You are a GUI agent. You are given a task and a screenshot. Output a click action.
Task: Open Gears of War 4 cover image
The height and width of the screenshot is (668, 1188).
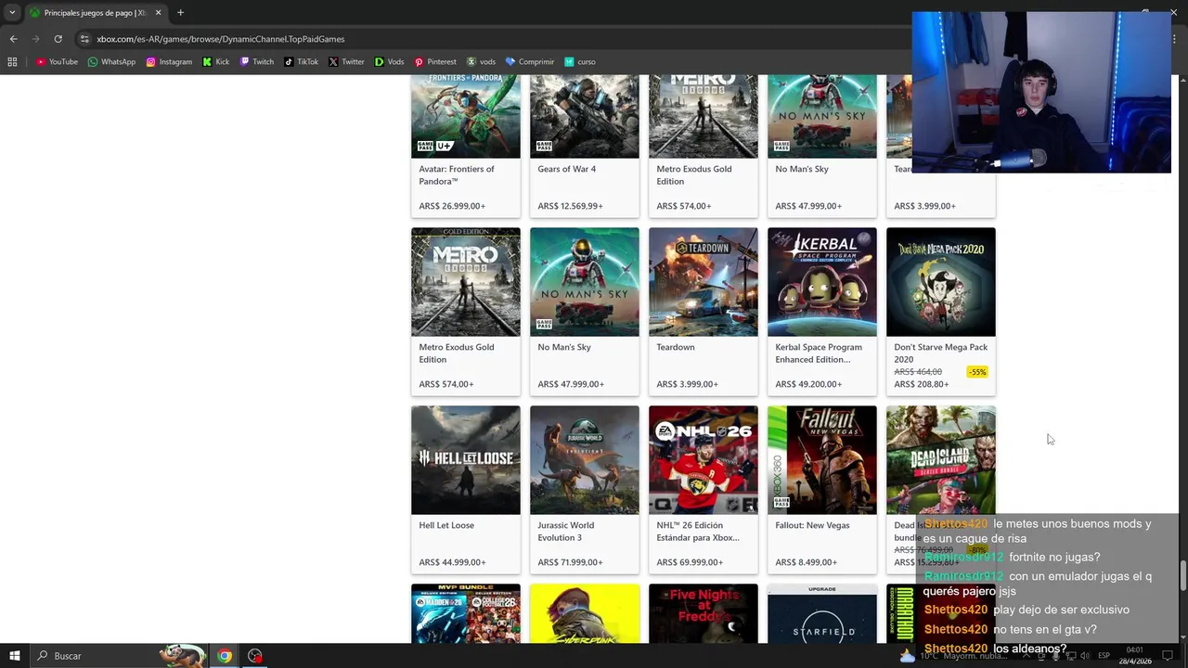tap(585, 116)
